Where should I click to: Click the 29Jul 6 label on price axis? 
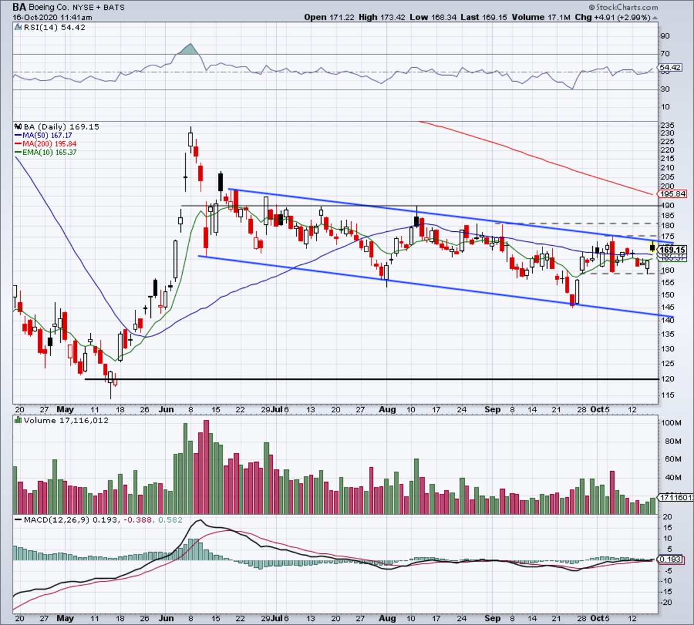(x=275, y=409)
